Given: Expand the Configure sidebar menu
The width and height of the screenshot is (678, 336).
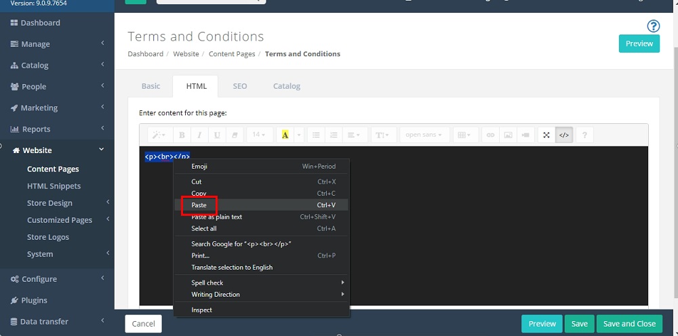Looking at the screenshot, I should [57, 279].
